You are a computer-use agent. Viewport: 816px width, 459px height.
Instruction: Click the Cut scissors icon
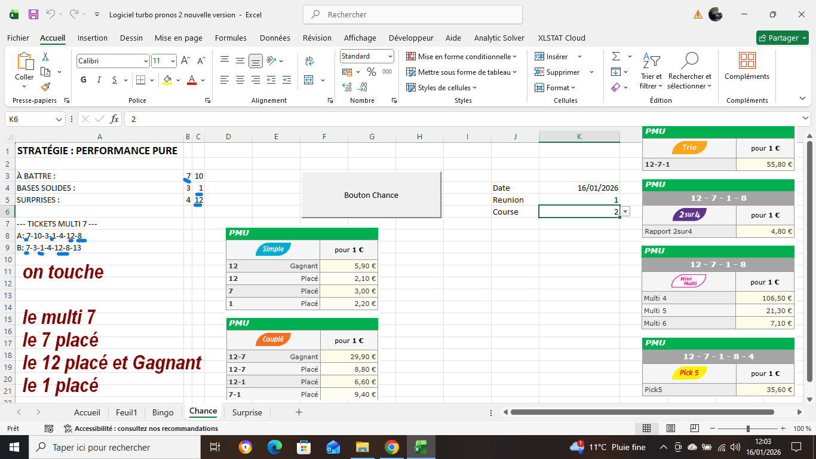[x=45, y=57]
